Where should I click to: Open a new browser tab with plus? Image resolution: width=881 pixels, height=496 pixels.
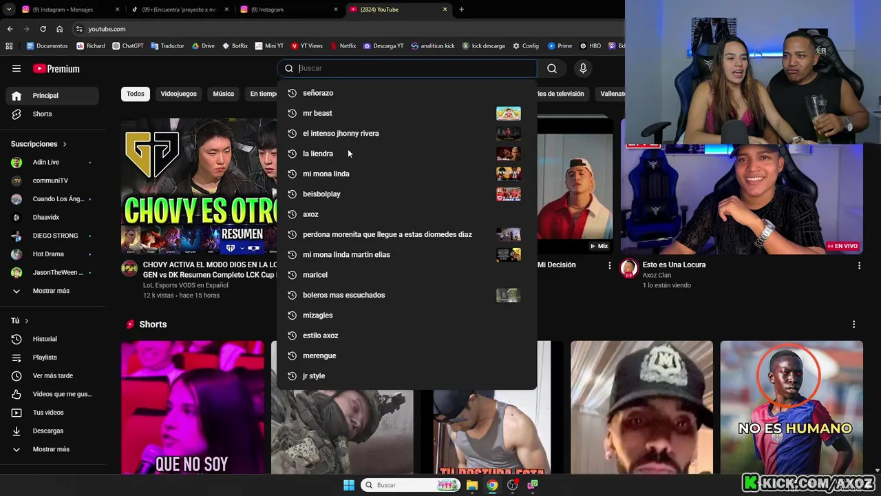click(x=461, y=10)
